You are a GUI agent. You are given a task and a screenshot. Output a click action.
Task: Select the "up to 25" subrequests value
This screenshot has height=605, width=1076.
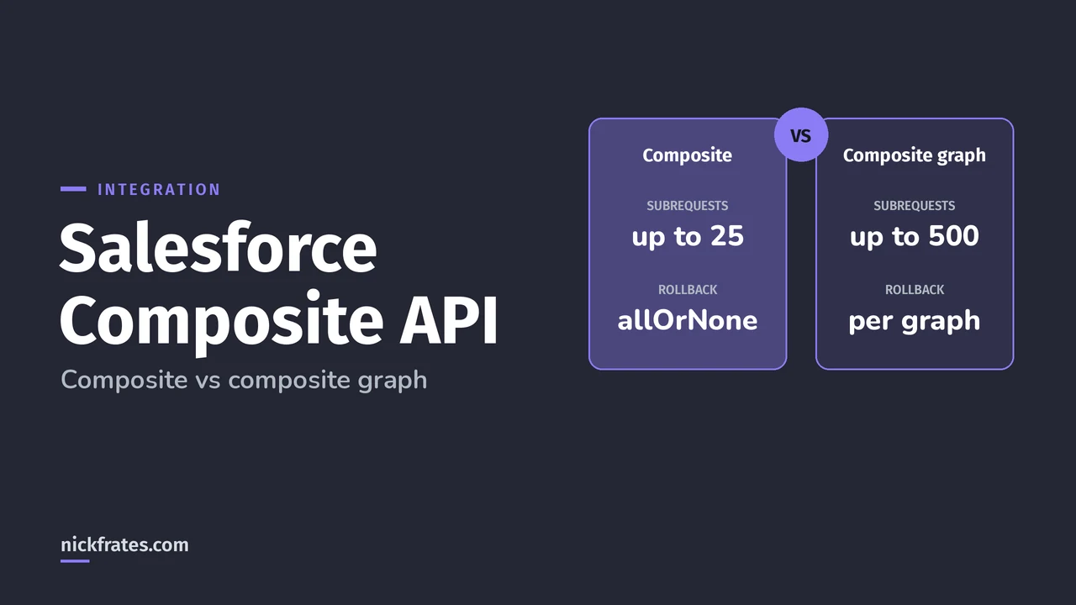point(688,237)
